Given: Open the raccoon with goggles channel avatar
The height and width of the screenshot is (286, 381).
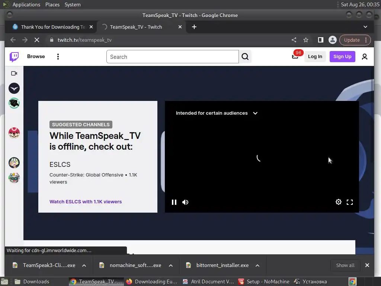Looking at the screenshot, I should 14,178.
